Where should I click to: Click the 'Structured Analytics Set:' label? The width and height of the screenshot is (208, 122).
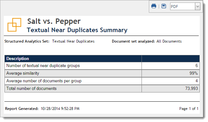pyautogui.click(x=27, y=41)
